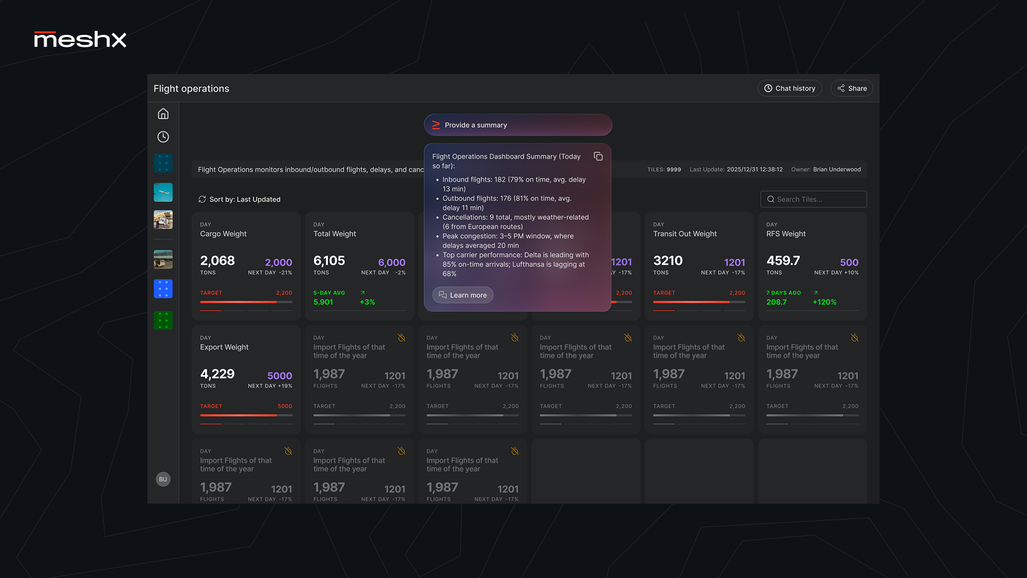Click the purple 6,000 next-day value
The height and width of the screenshot is (578, 1027).
392,262
